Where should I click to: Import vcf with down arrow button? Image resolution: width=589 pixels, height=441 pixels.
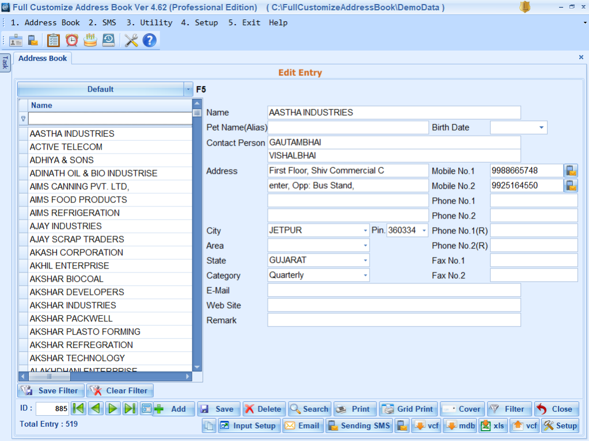tap(427, 425)
